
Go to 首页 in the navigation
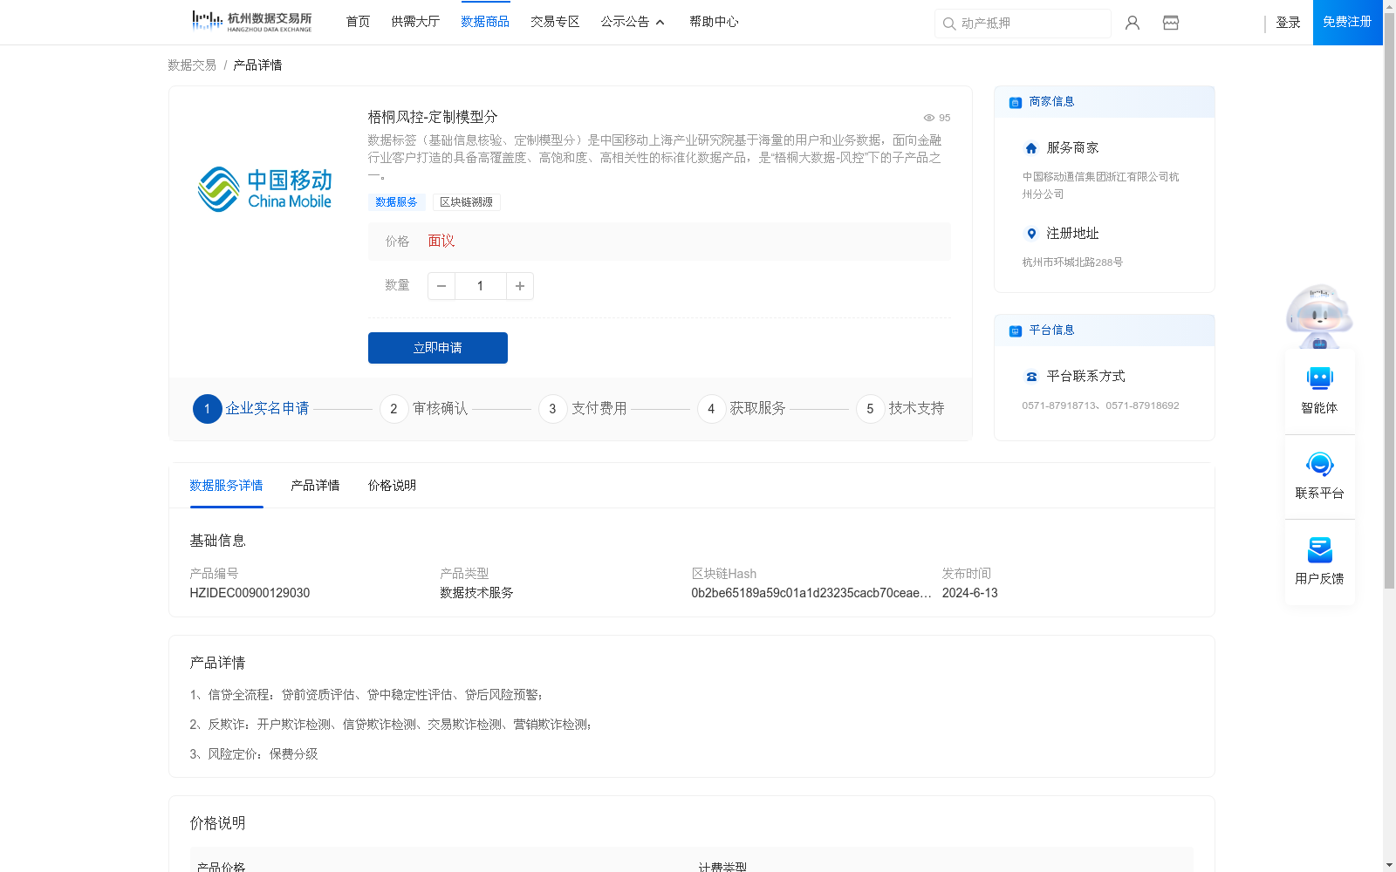(358, 22)
